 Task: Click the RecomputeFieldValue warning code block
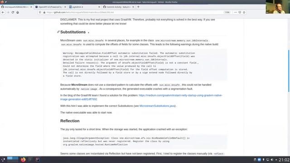pos(144,64)
